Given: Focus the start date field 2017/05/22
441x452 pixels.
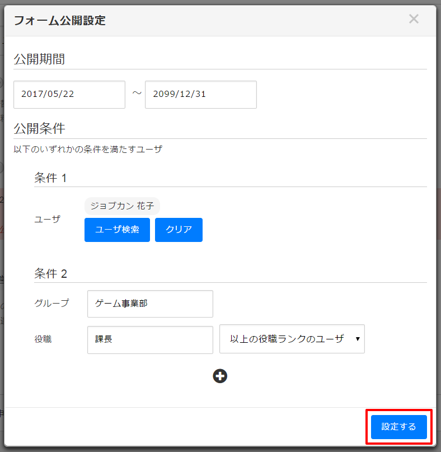Looking at the screenshot, I should pyautogui.click(x=69, y=95).
